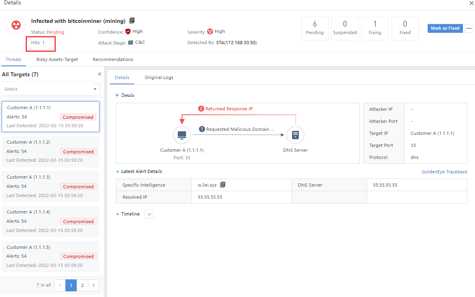Click the Hits count value

point(43,43)
